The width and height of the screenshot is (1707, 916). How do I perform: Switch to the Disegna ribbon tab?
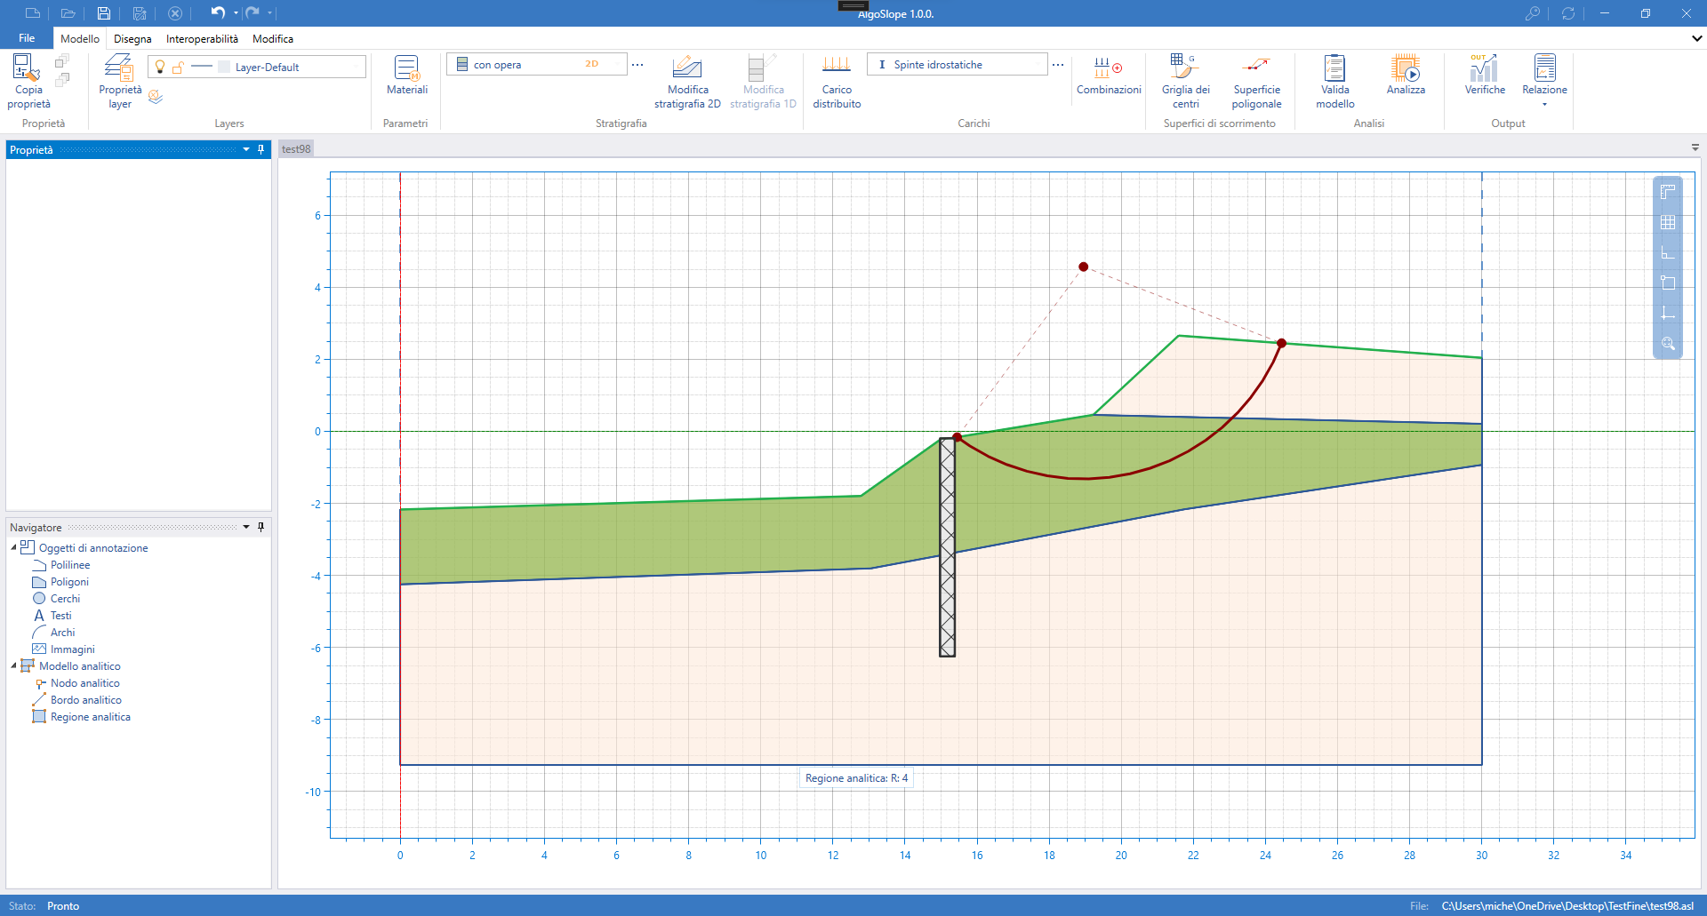pyautogui.click(x=132, y=38)
